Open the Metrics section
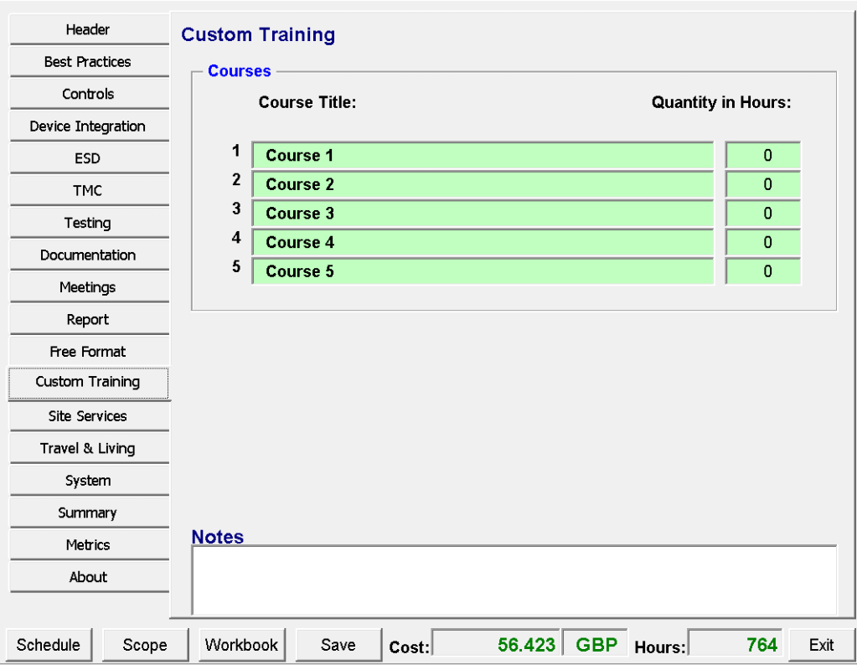 (88, 544)
